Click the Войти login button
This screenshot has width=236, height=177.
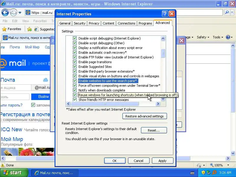(41, 97)
